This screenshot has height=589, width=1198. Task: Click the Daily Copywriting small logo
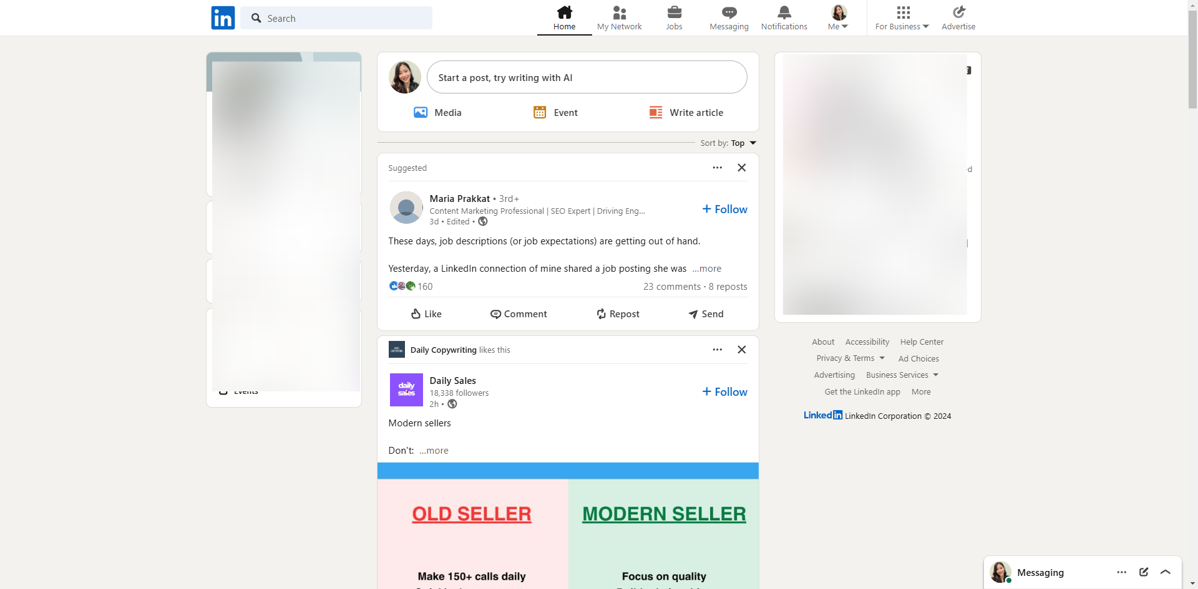pos(397,349)
